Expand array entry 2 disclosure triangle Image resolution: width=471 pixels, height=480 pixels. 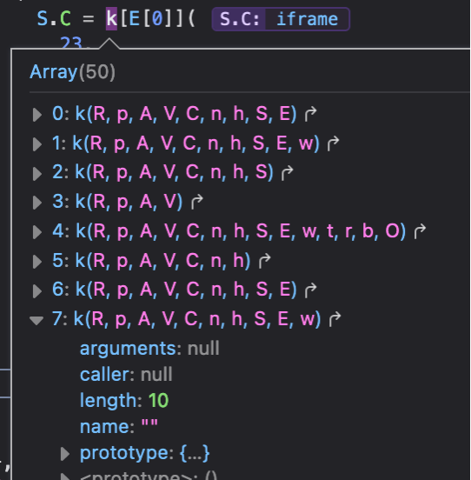tap(37, 173)
